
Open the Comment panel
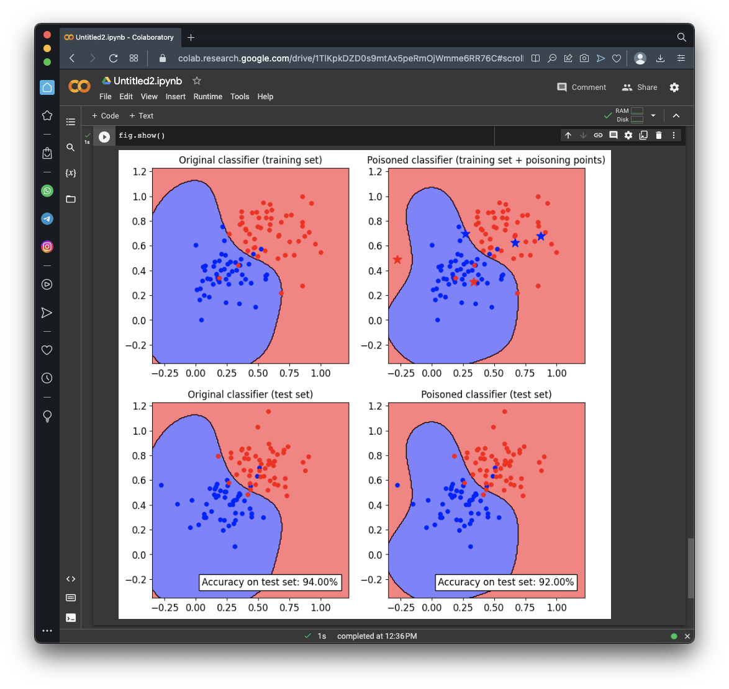(581, 87)
